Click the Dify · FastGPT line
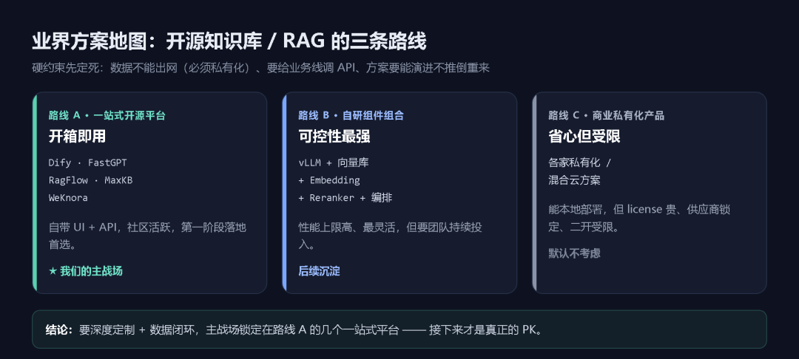Viewport: 799px width, 359px height. point(87,163)
